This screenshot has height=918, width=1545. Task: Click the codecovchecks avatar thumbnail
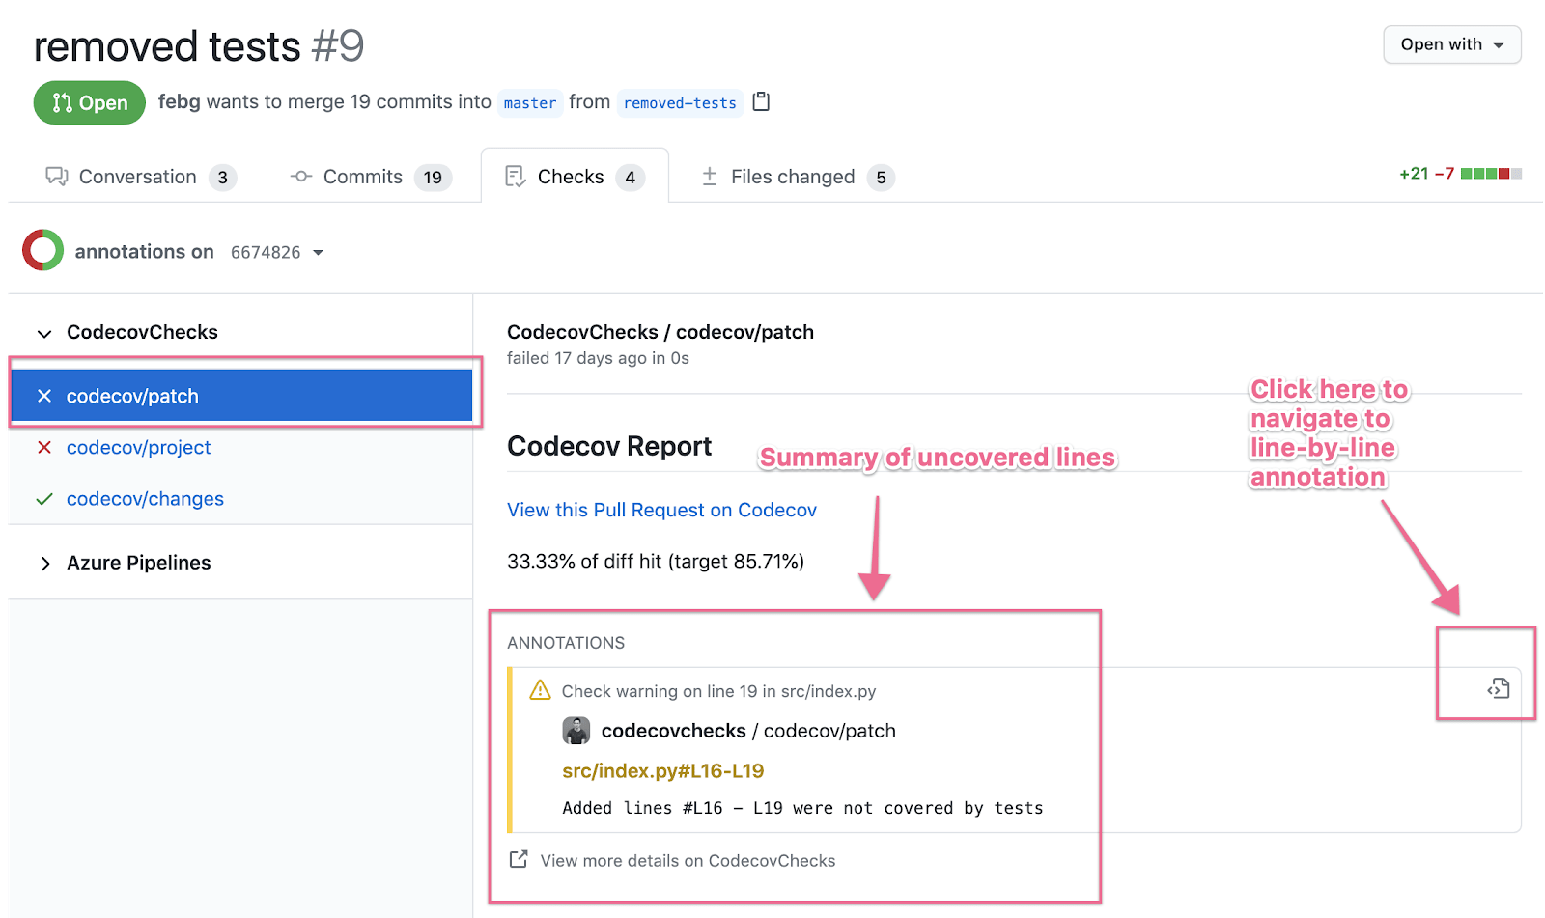pos(576,731)
